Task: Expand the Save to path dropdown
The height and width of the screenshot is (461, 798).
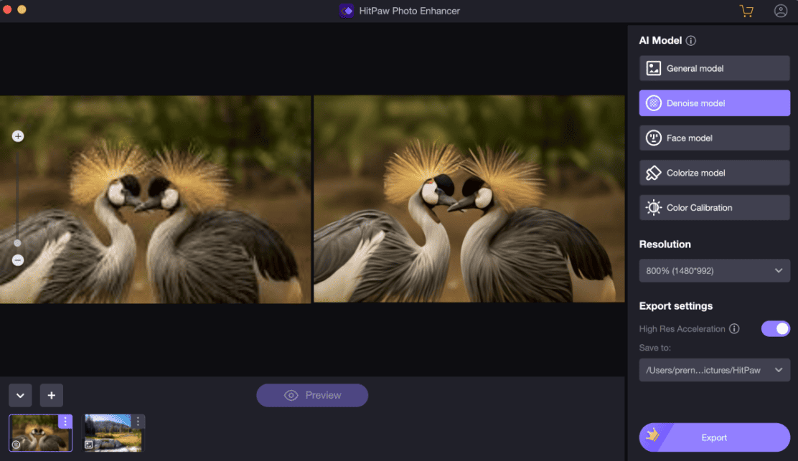Action: [x=714, y=370]
